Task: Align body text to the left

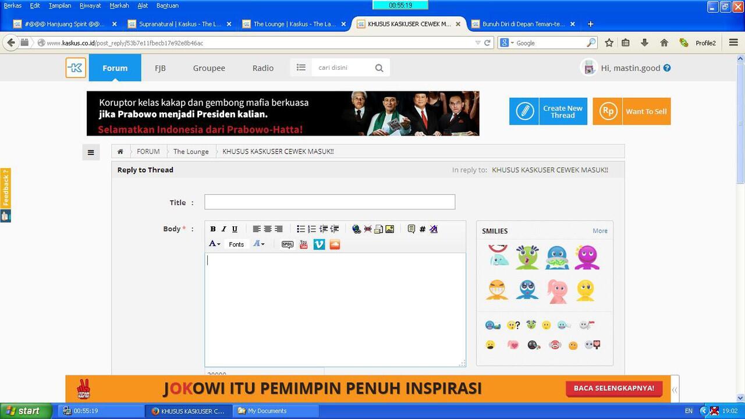Action: pos(257,229)
